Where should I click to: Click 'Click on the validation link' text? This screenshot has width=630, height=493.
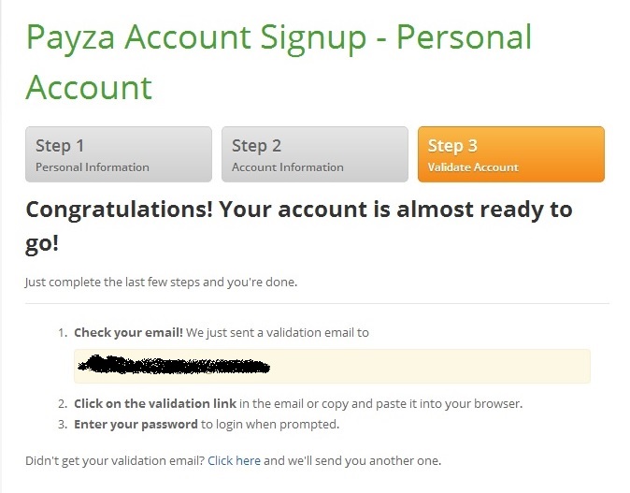[x=155, y=403]
